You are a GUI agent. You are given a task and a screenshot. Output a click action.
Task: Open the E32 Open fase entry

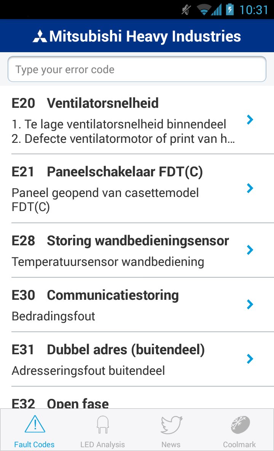click(x=78, y=403)
